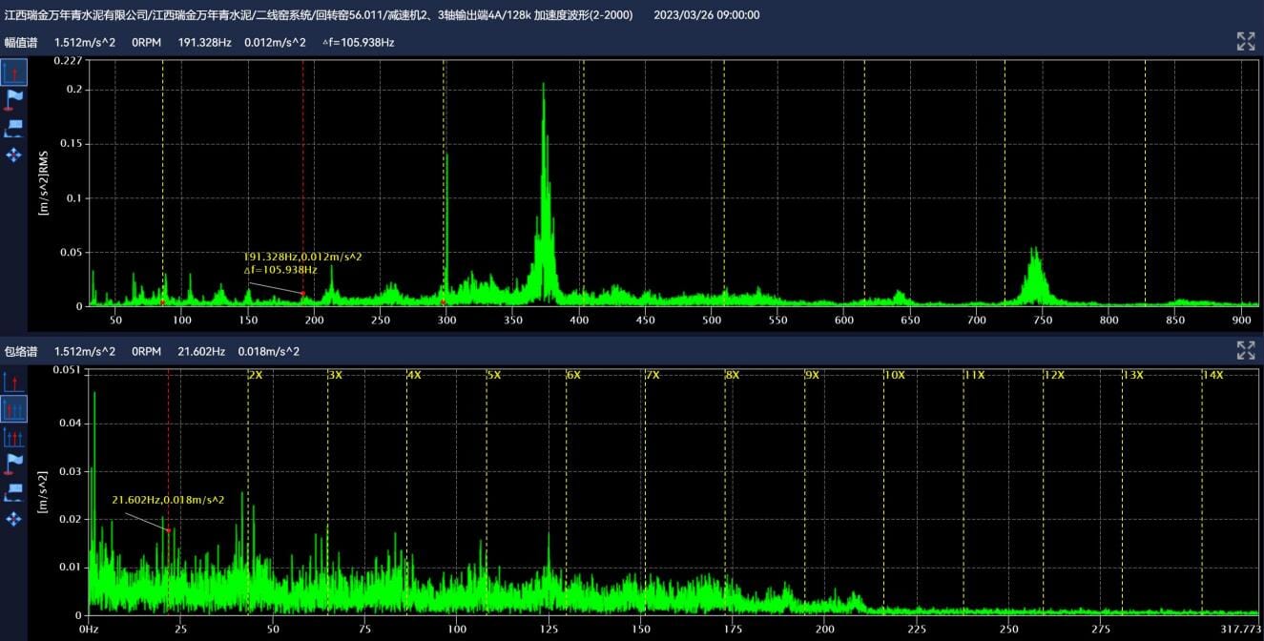Click the 8X harmonic marker label
Image resolution: width=1264 pixels, height=641 pixels.
pyautogui.click(x=732, y=376)
